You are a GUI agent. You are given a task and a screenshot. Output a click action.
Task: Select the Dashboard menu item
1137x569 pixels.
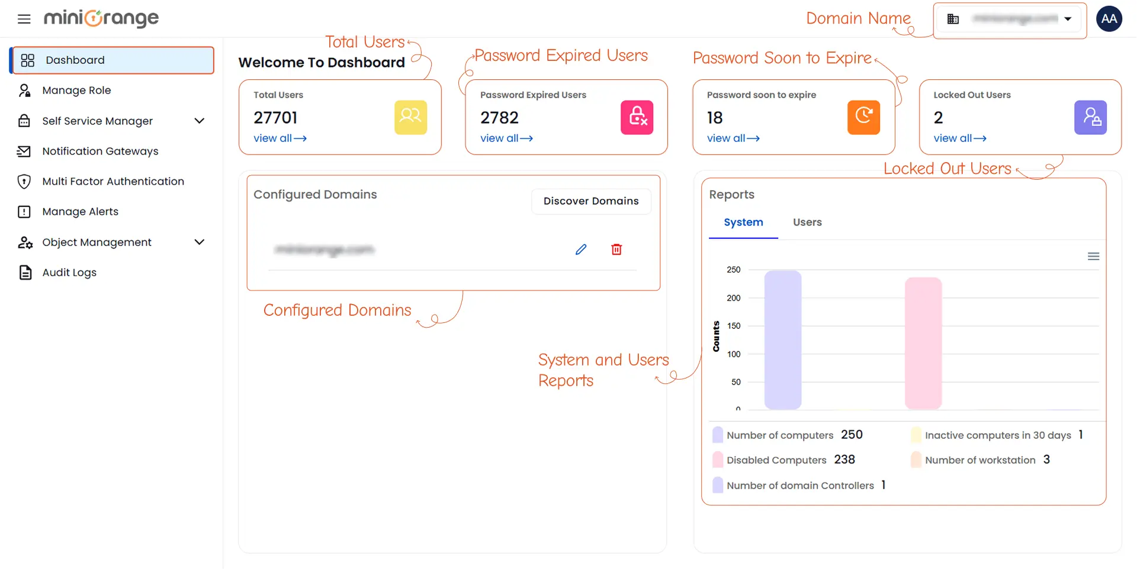pyautogui.click(x=75, y=60)
